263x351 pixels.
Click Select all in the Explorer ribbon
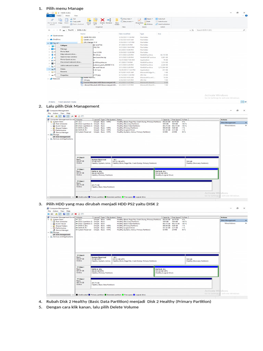[161, 19]
